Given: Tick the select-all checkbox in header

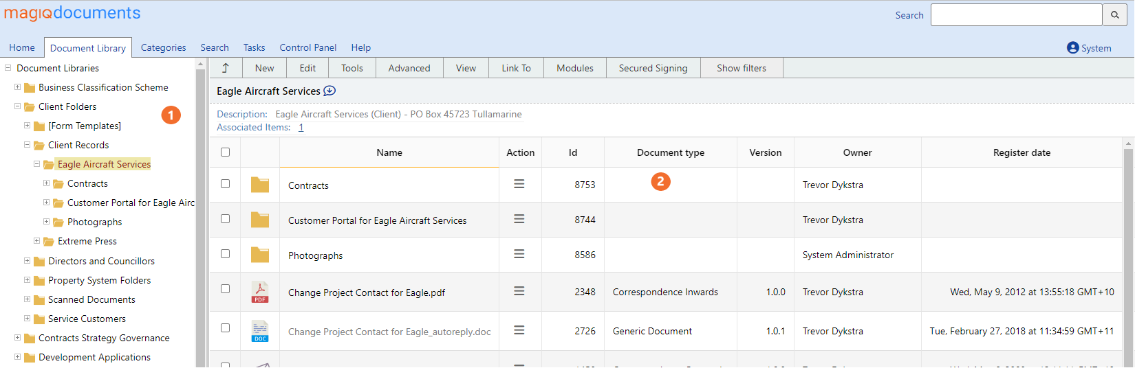Looking at the screenshot, I should (x=225, y=152).
